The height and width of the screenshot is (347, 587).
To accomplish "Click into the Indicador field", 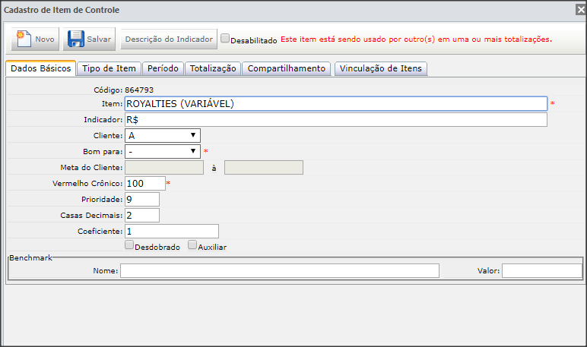I will [336, 120].
